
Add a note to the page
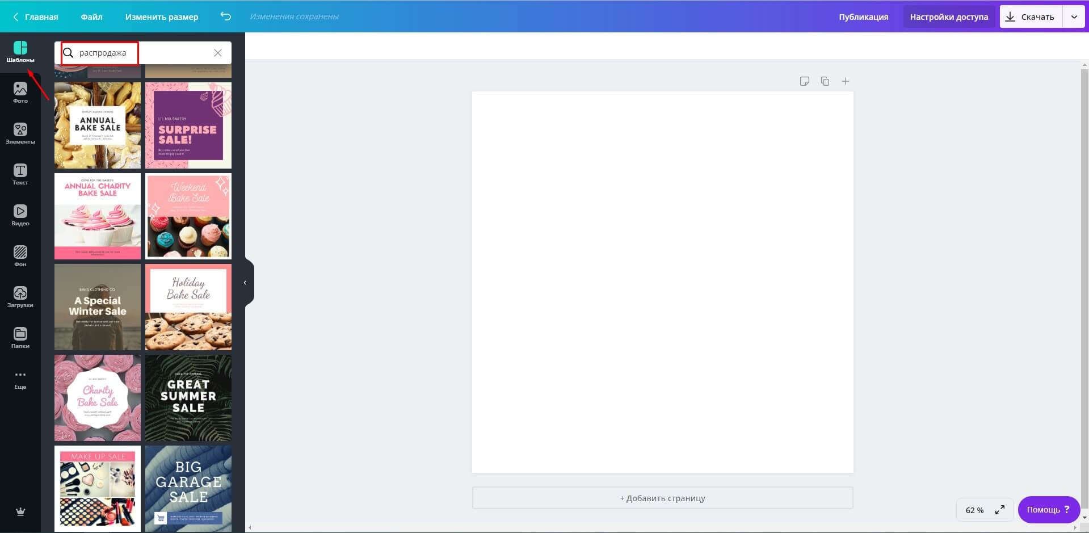tap(804, 81)
